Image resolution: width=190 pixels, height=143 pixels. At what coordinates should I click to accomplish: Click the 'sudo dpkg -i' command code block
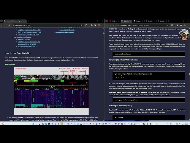149,100
